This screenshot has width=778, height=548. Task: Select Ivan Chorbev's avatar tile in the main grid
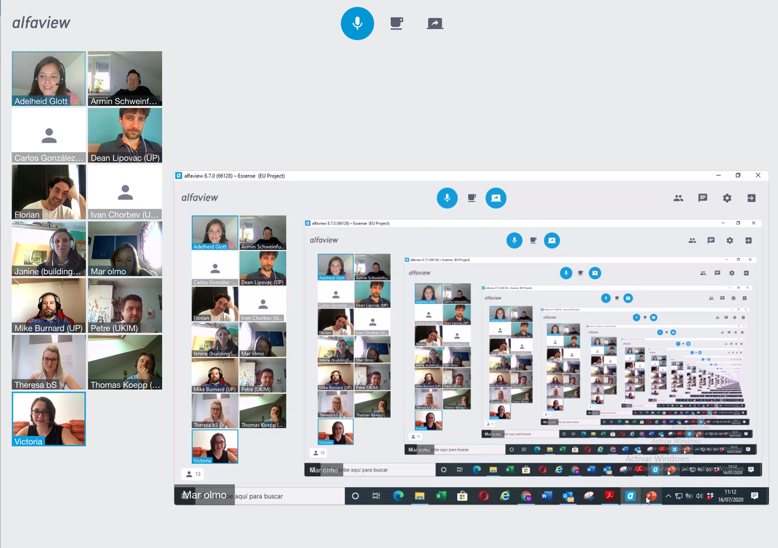[125, 192]
